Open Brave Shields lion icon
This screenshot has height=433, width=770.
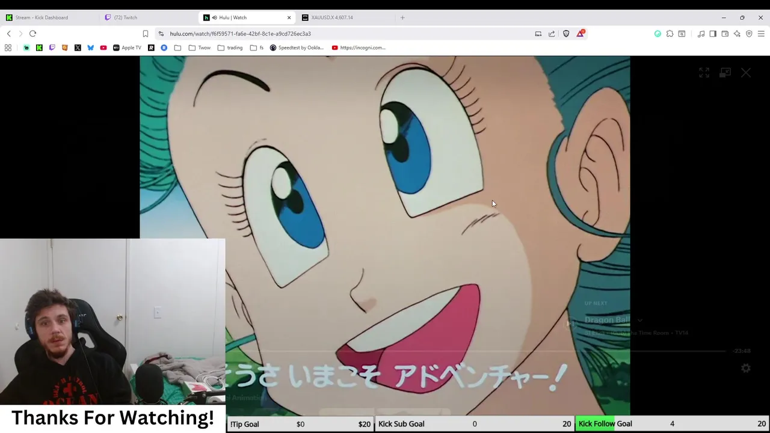pyautogui.click(x=566, y=34)
